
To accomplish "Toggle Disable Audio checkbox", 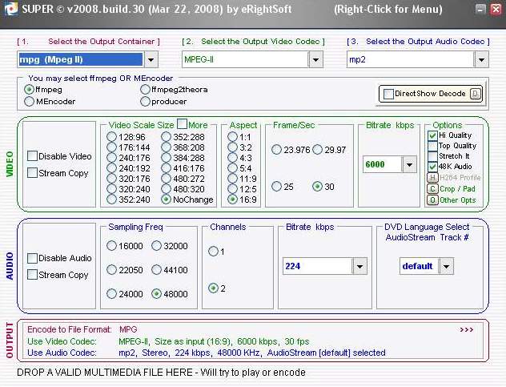I will click(x=32, y=258).
